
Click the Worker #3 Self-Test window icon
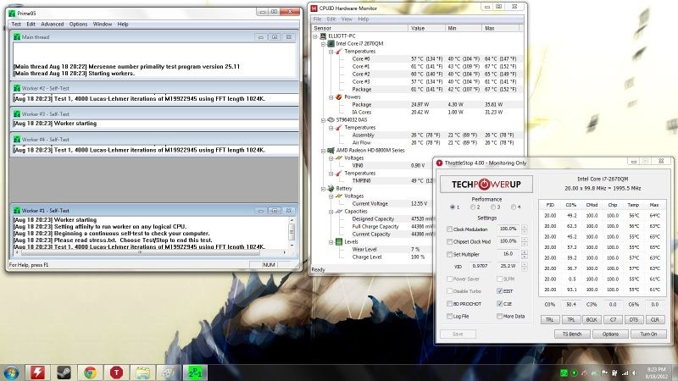[17, 114]
